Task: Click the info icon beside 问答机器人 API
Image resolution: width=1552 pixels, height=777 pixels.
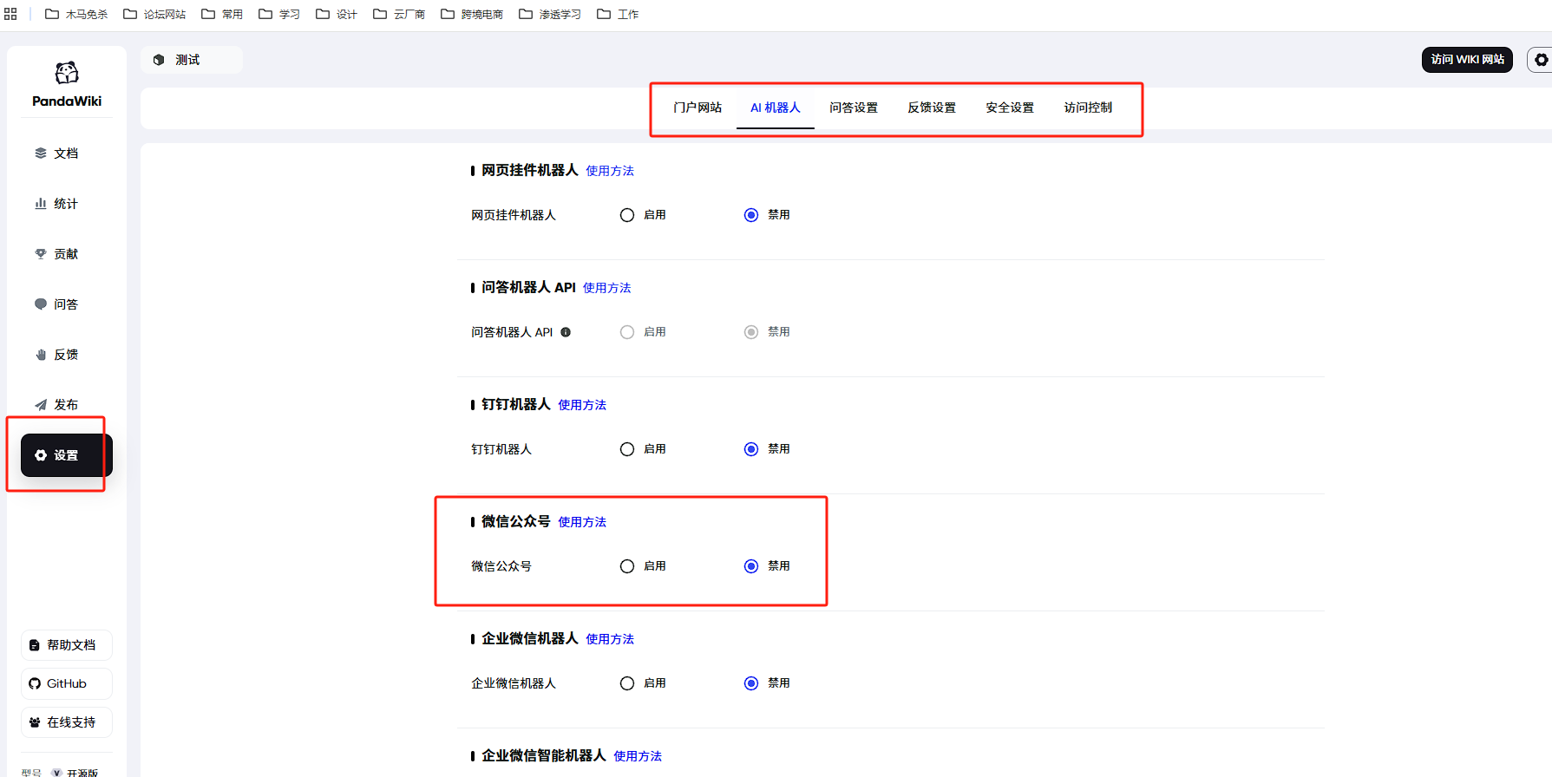Action: [566, 332]
